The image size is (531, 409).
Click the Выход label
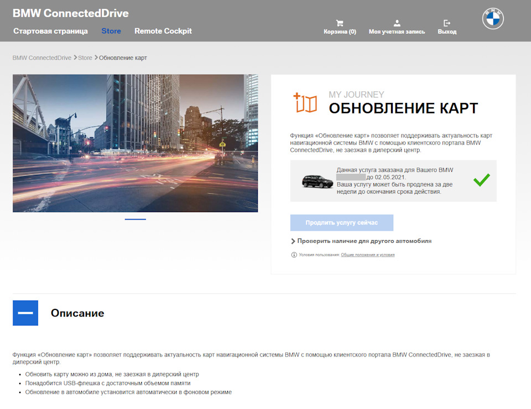pos(447,32)
